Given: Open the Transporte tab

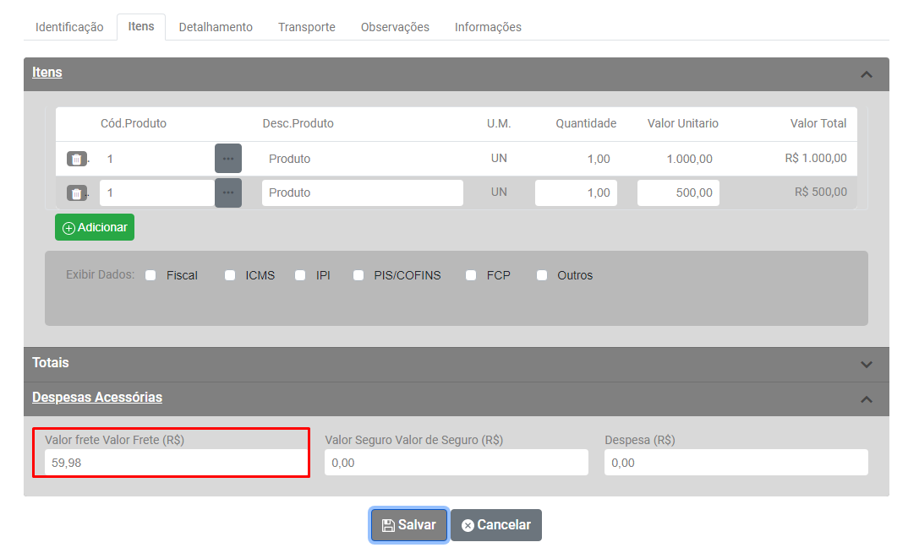Looking at the screenshot, I should pyautogui.click(x=307, y=27).
